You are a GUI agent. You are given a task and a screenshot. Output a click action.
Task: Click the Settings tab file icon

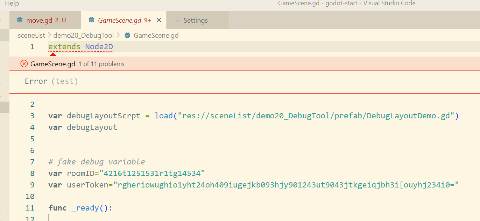178,20
